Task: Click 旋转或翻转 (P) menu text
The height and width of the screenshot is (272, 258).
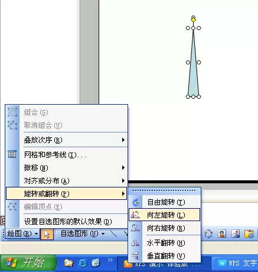Action: pyautogui.click(x=47, y=194)
